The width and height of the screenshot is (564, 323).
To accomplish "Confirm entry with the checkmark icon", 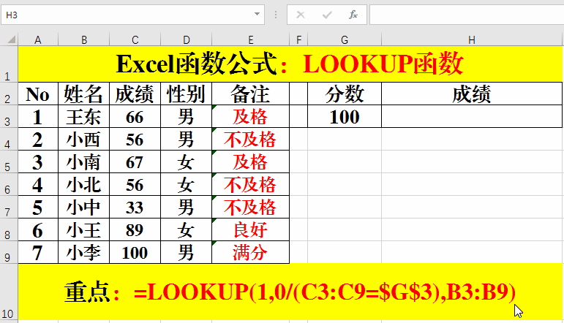I will pyautogui.click(x=327, y=15).
